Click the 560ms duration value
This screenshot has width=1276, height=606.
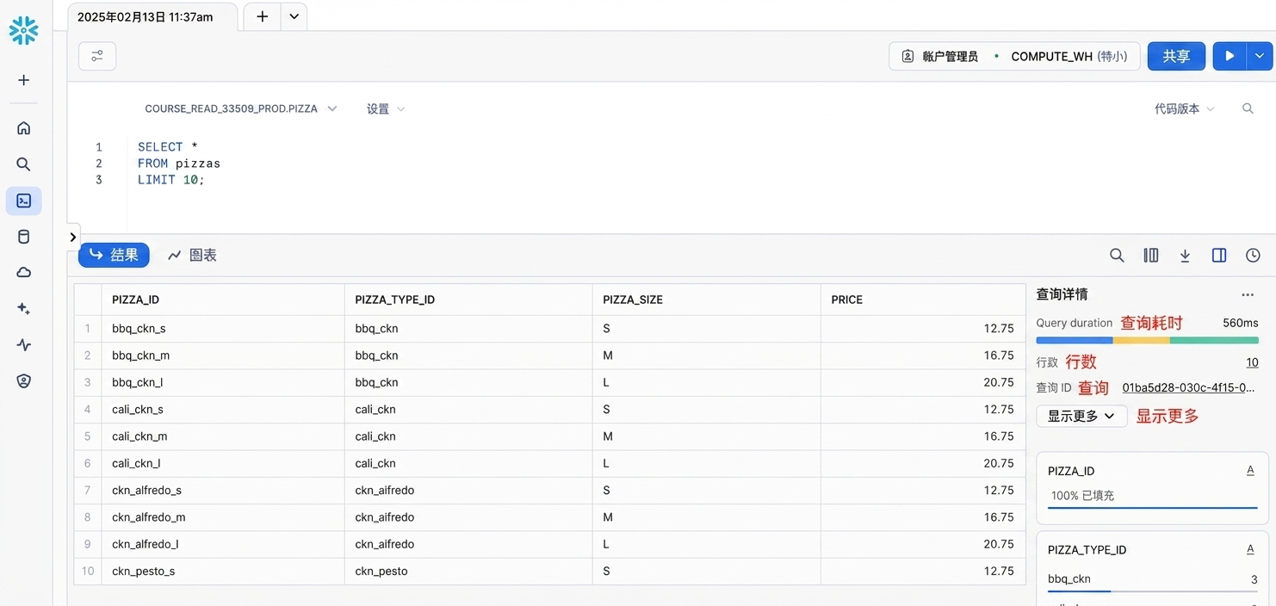(1240, 323)
